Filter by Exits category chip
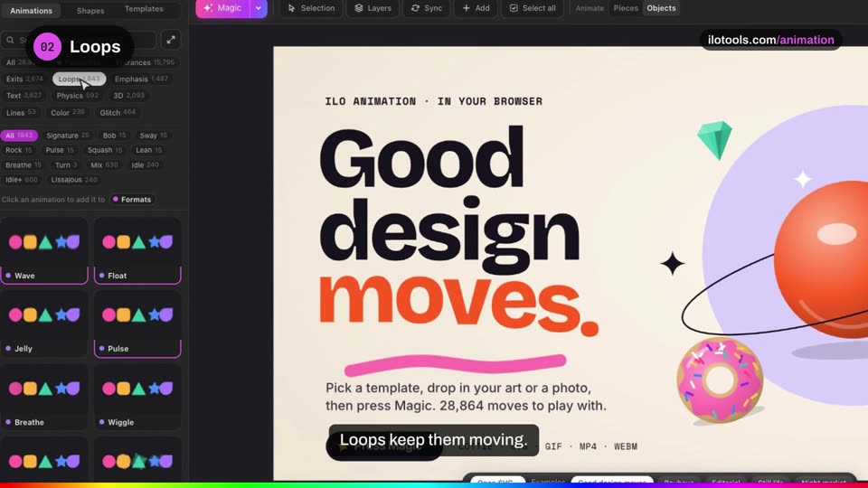This screenshot has height=488, width=868. [24, 80]
